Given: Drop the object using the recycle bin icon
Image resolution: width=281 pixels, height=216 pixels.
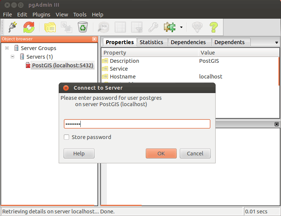Looking at the screenshot, I should [x=83, y=27].
